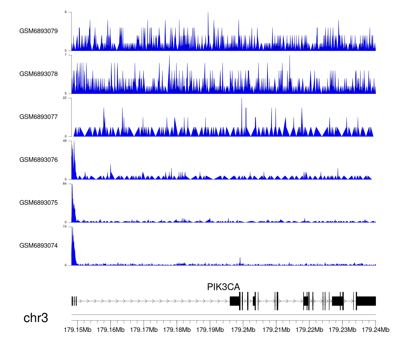Viewport: 396px width, 348px height.
Task: Click the y-axis maximum 84 on GSM6893075
Action: click(x=65, y=184)
